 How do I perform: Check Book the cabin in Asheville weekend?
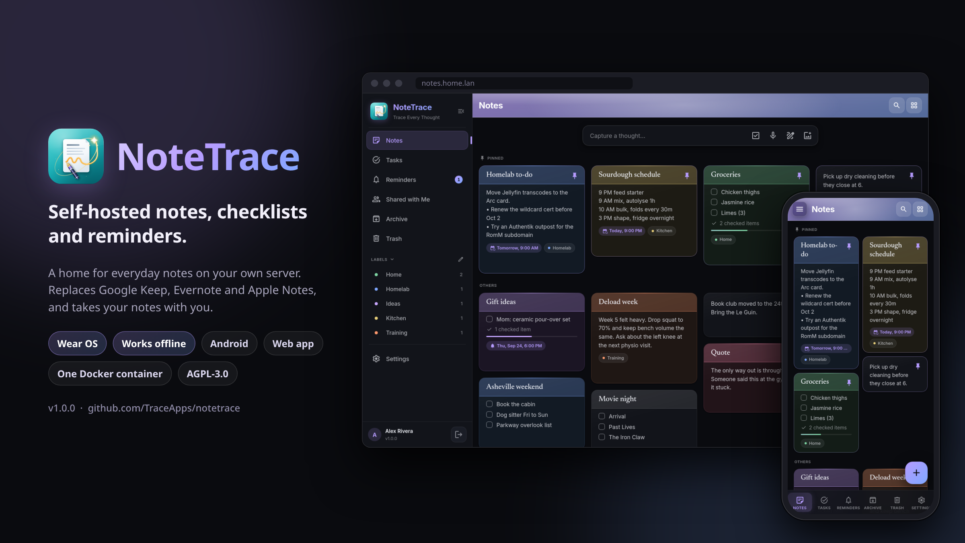pos(489,404)
